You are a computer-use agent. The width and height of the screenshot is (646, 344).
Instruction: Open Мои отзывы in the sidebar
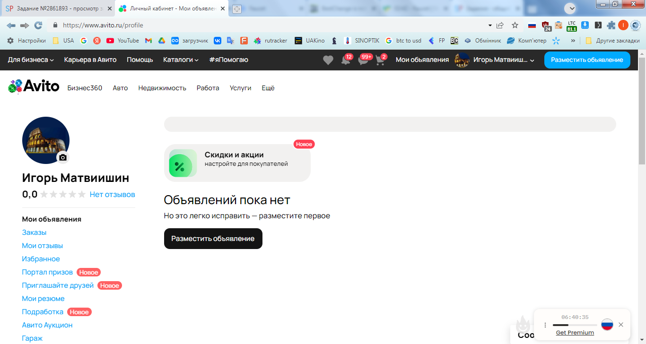[43, 246]
